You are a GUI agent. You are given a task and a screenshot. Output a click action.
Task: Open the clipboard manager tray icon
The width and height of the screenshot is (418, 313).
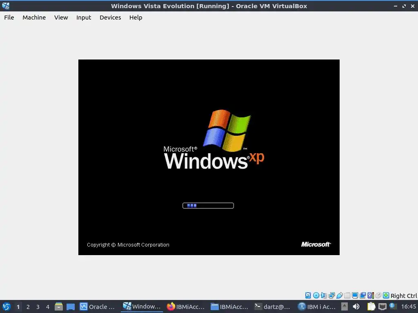tap(371, 306)
